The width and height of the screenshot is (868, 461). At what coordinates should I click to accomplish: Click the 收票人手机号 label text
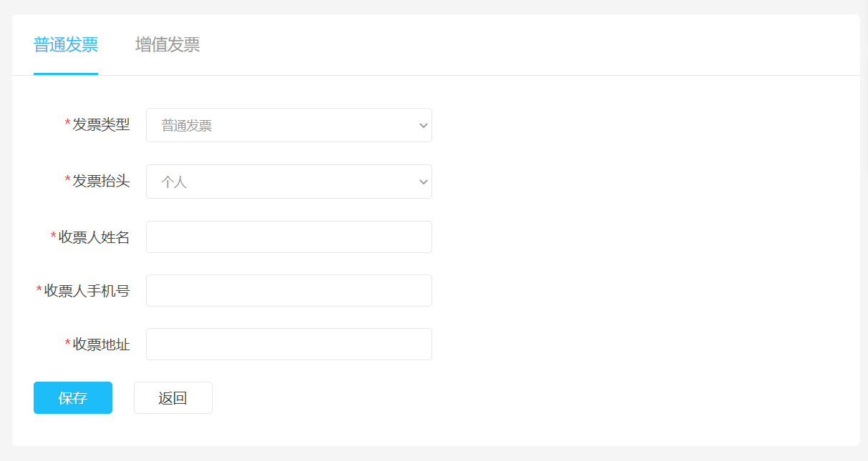coord(87,291)
